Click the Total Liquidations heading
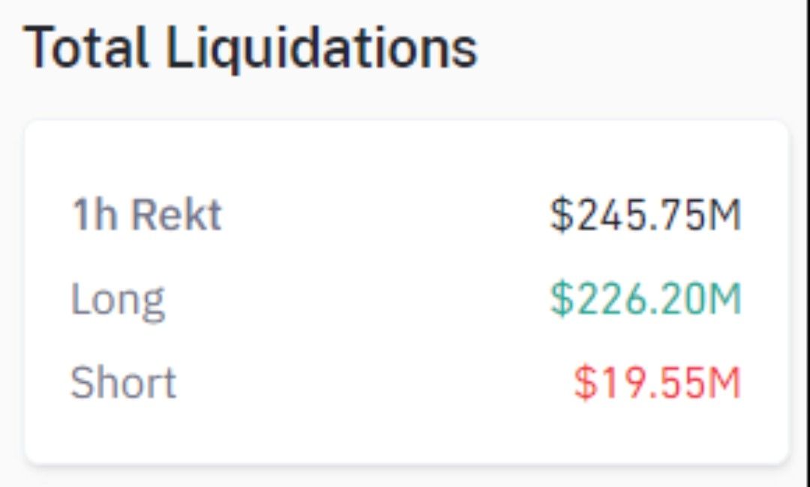 tap(250, 48)
